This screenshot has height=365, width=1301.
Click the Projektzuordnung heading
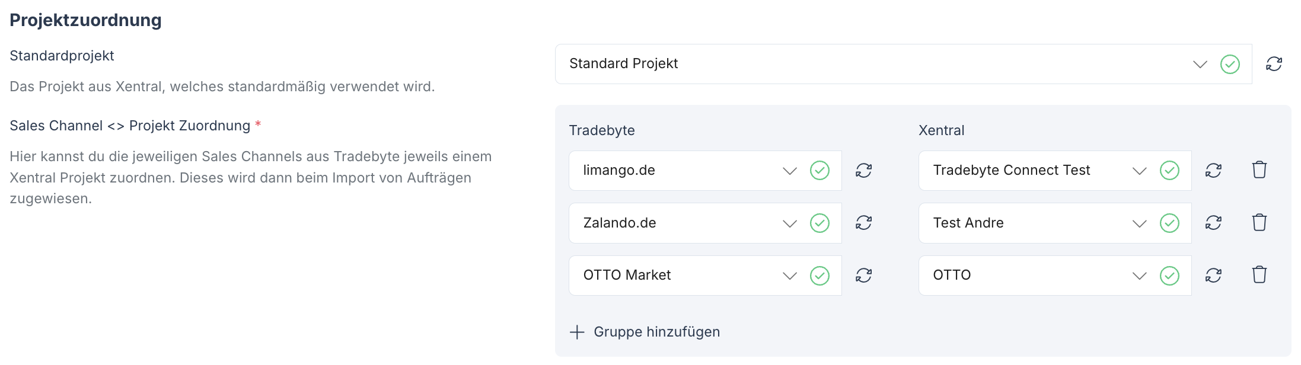pyautogui.click(x=86, y=19)
